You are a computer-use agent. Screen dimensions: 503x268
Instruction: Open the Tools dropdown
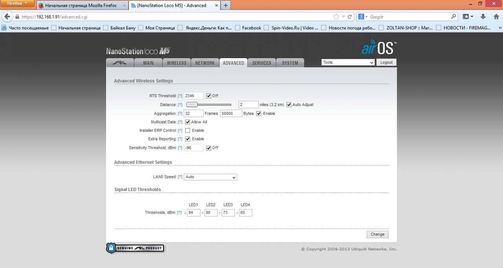348,62
